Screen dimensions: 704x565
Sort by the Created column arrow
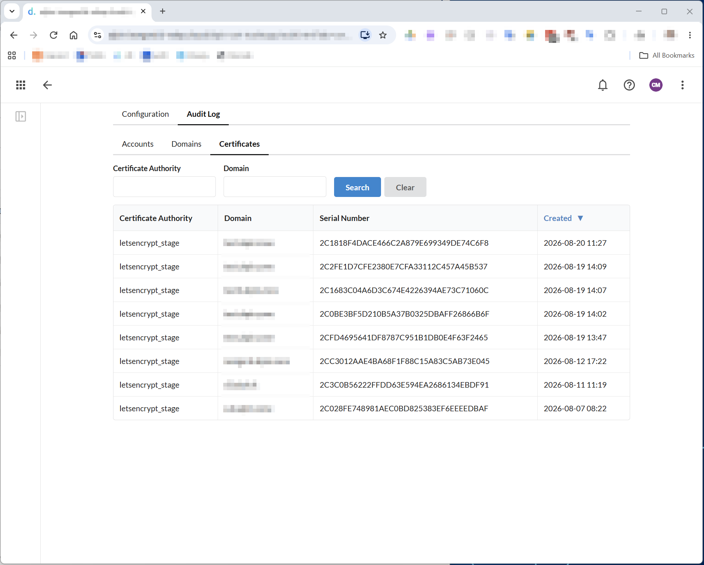point(580,218)
